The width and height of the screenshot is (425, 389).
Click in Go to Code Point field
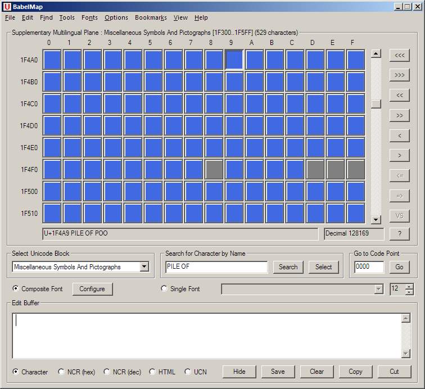click(369, 267)
